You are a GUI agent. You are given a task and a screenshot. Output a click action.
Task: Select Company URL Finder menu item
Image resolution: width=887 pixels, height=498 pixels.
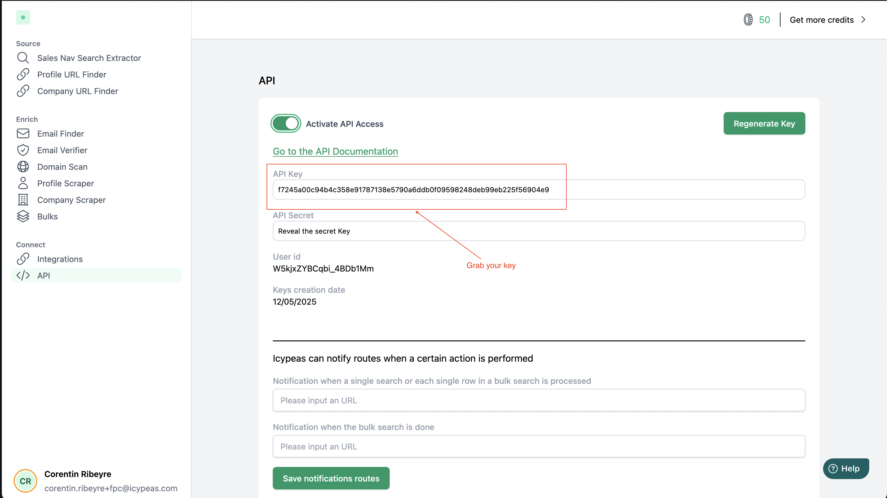[78, 91]
